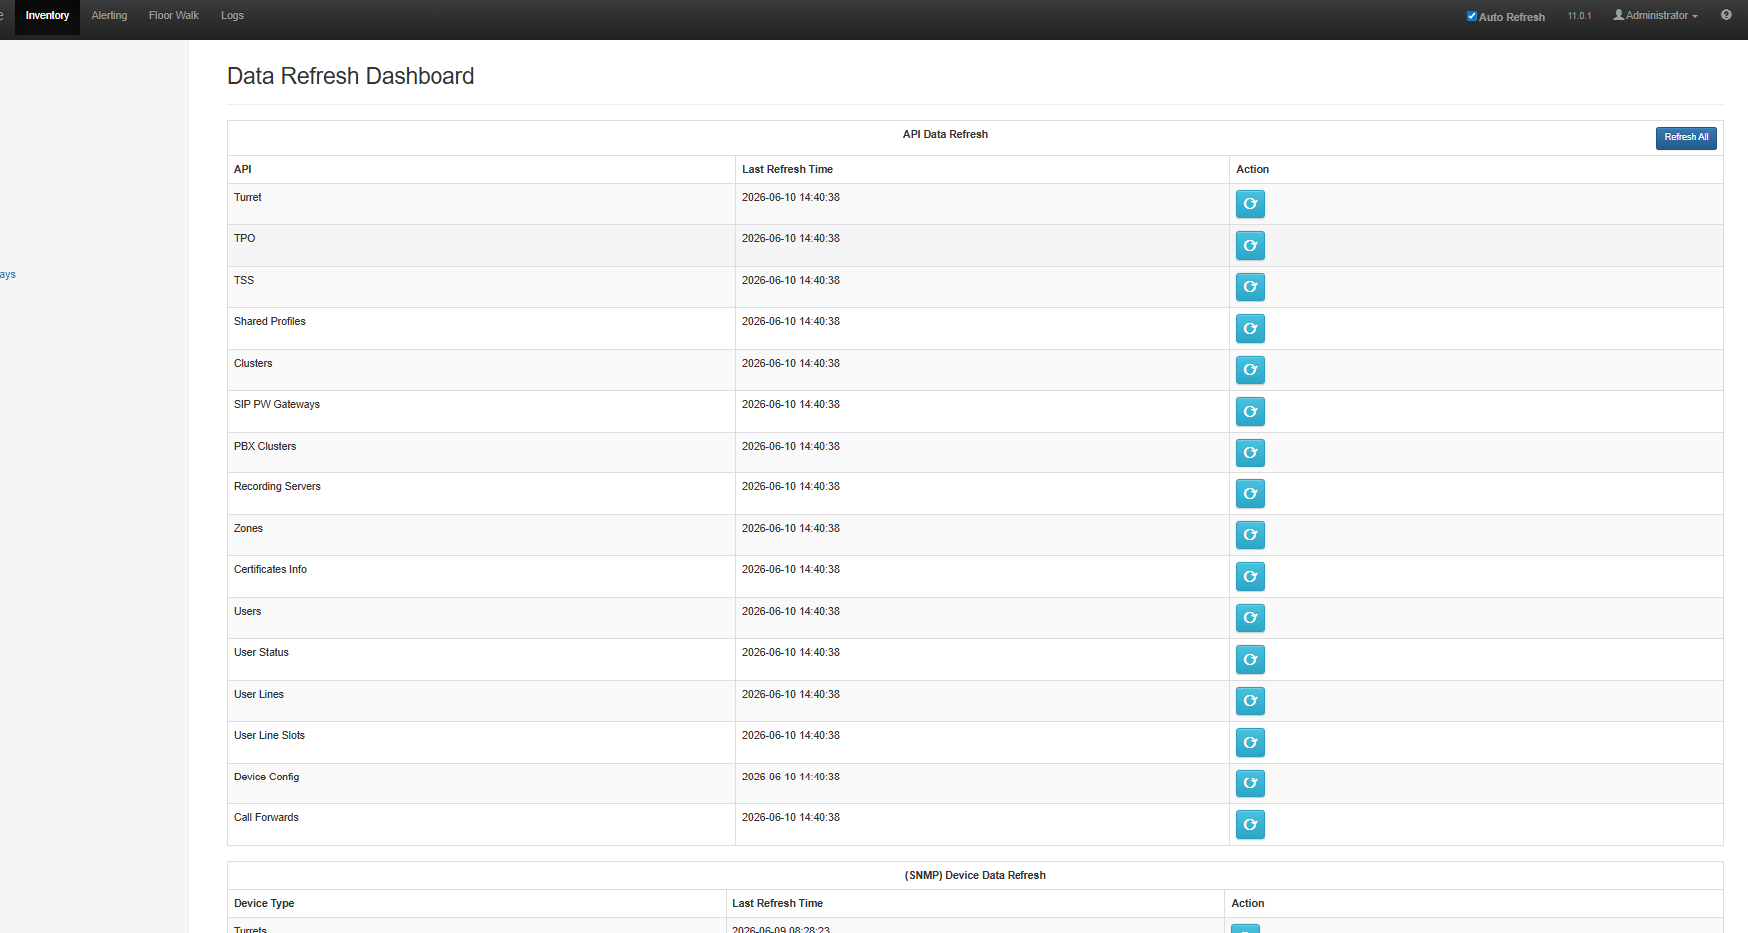
Task: Click Last Refresh Time header in API table
Action: 787,170
